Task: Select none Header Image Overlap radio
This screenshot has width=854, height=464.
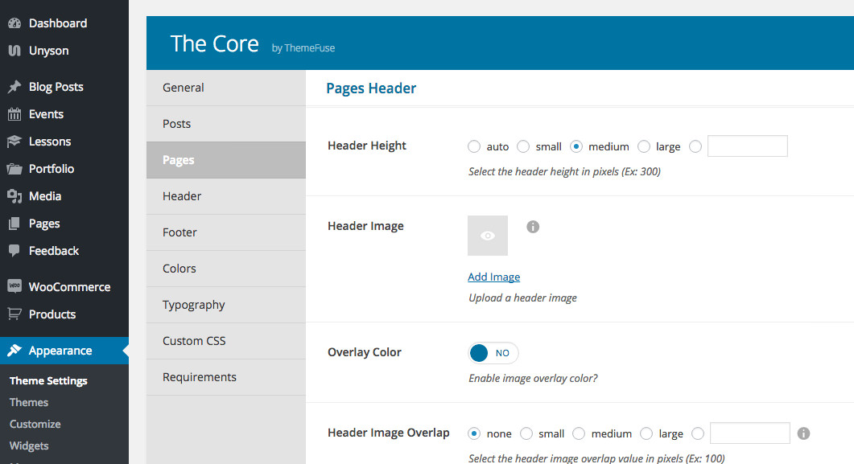Action: click(474, 433)
